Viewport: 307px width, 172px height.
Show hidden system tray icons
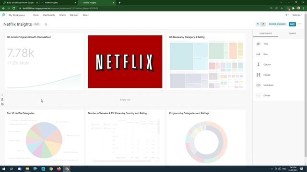272,169
